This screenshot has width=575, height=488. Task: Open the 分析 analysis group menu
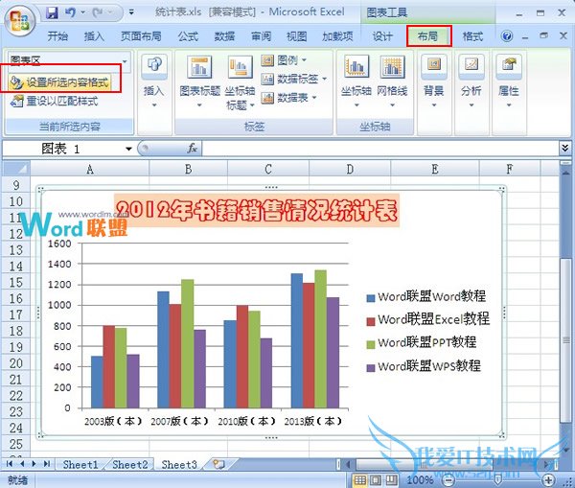coord(471,81)
